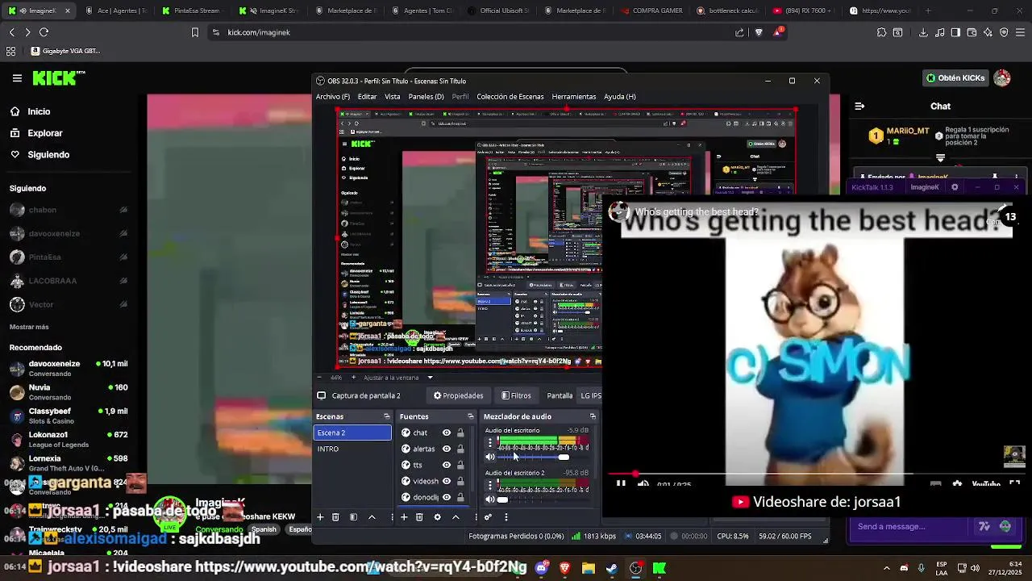Move source up in Fuentes panel
The height and width of the screenshot is (581, 1032).
[456, 517]
